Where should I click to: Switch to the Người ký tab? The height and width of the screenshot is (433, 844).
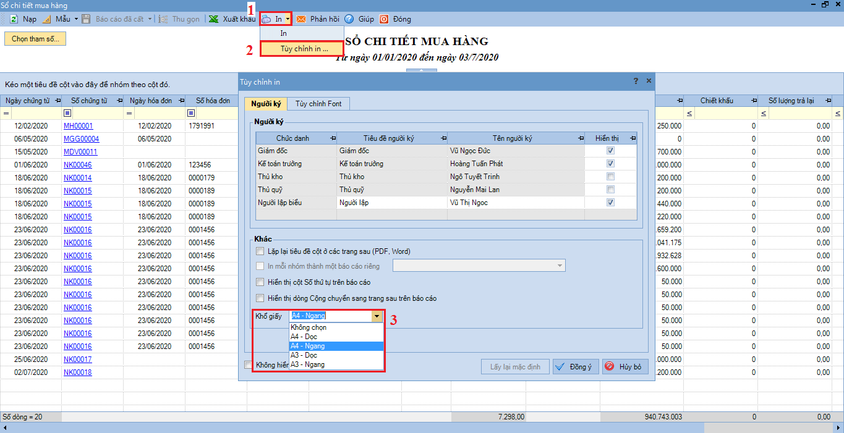(266, 104)
